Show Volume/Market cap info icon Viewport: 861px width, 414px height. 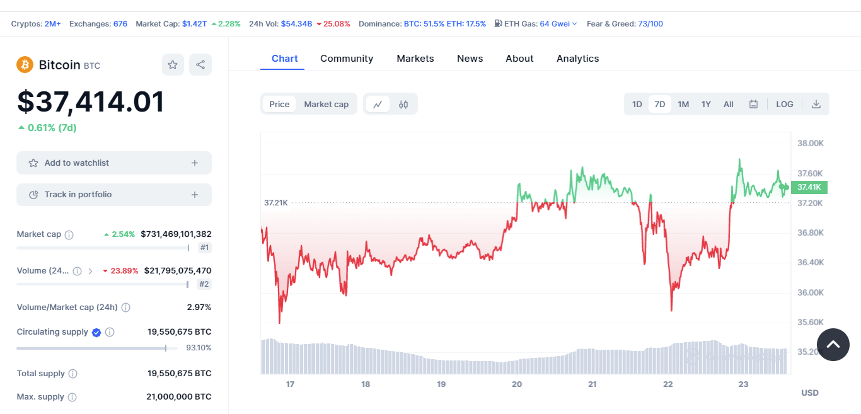point(126,308)
